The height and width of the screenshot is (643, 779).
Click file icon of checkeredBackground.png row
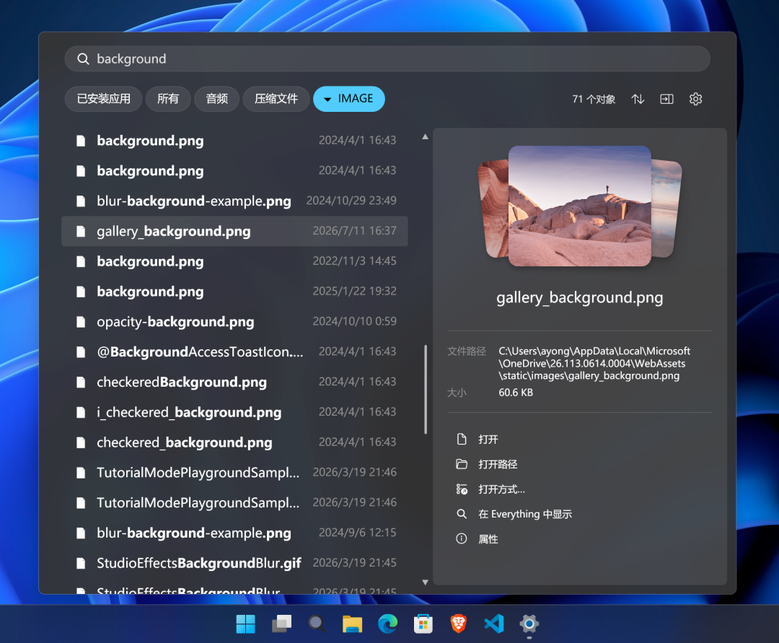point(81,382)
